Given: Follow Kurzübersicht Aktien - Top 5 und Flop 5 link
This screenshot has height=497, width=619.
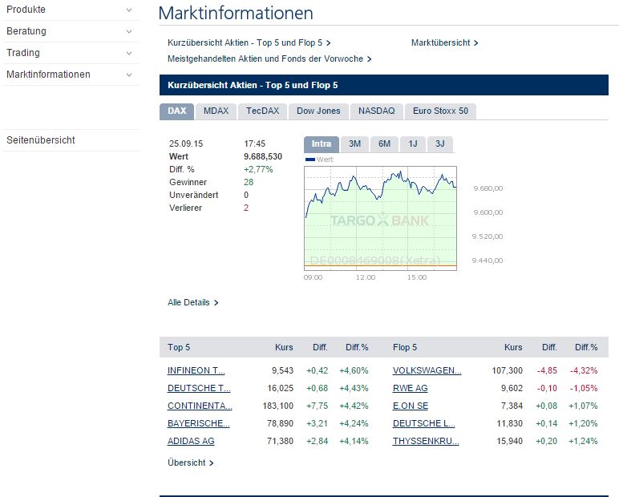Looking at the screenshot, I should pyautogui.click(x=249, y=42).
